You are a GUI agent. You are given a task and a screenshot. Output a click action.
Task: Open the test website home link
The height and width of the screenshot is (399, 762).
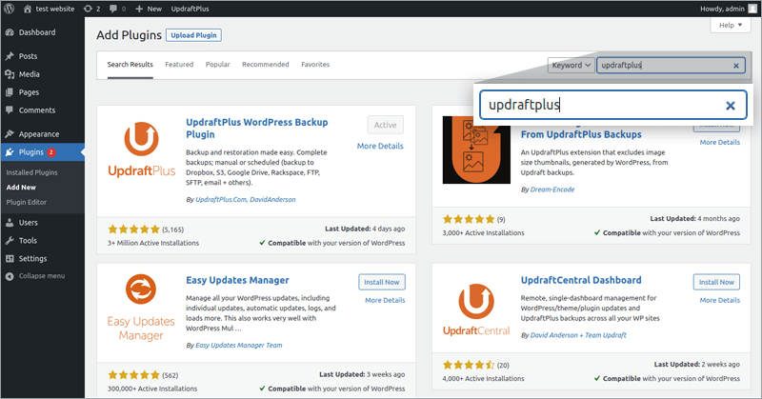pos(49,9)
